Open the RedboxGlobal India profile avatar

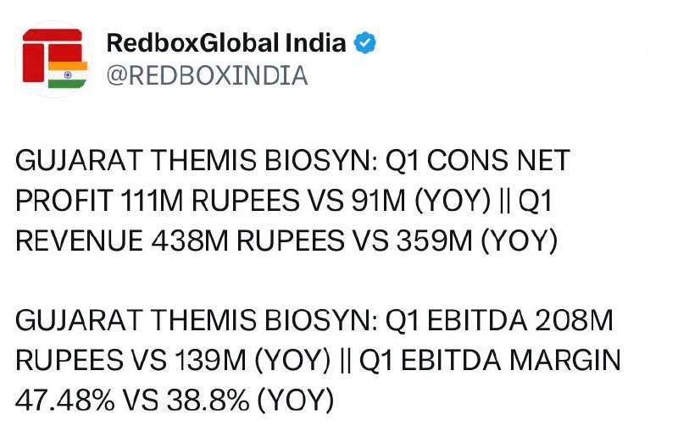pos(53,58)
